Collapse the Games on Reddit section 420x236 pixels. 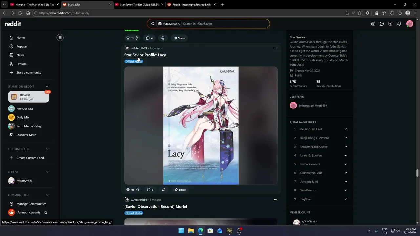[47, 87]
